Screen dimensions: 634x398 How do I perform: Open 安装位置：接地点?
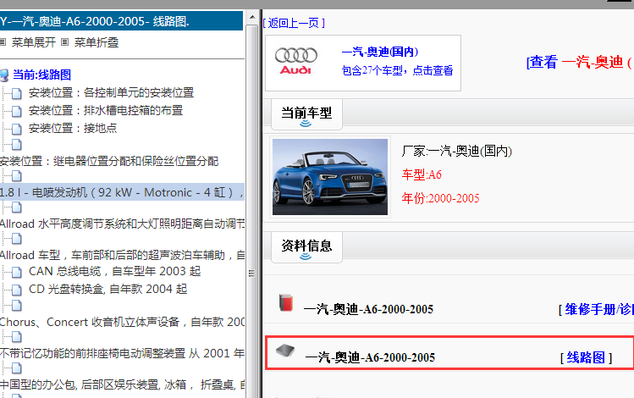tap(73, 128)
